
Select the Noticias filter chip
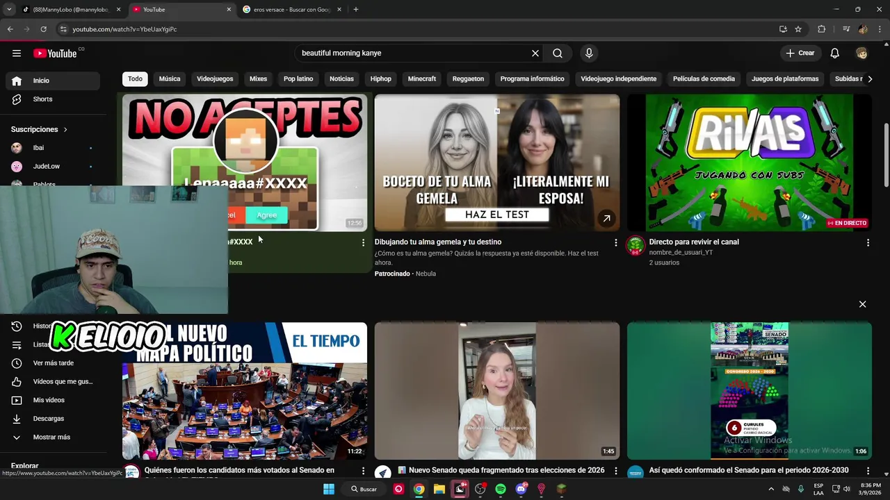click(x=341, y=78)
